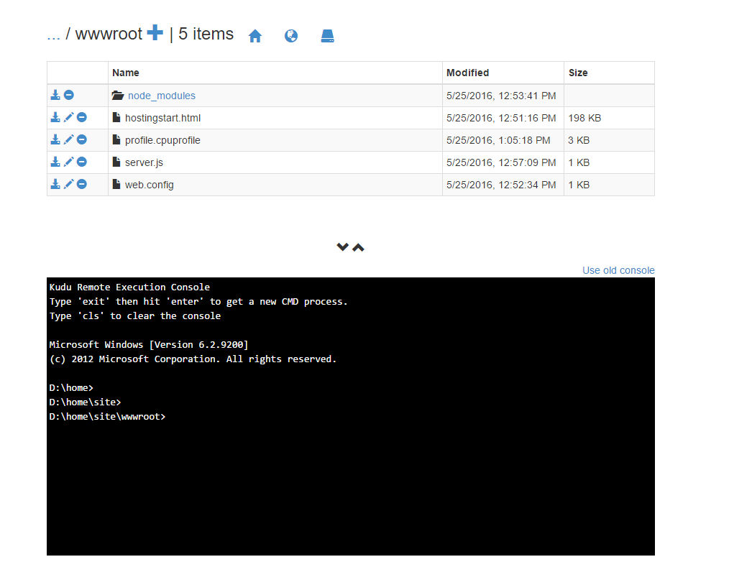Download profile.cpuprofile via its download icon
The image size is (752, 562).
pos(55,139)
